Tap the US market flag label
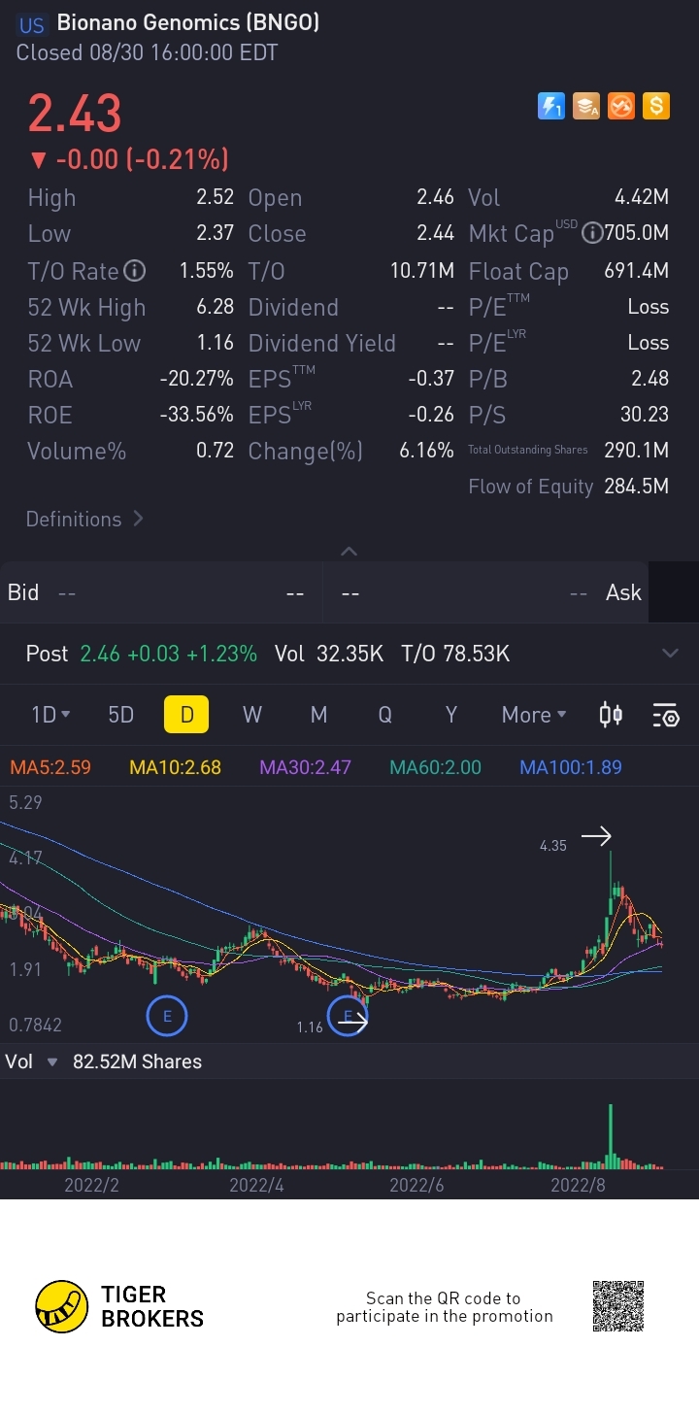The height and width of the screenshot is (1414, 699). 32,24
